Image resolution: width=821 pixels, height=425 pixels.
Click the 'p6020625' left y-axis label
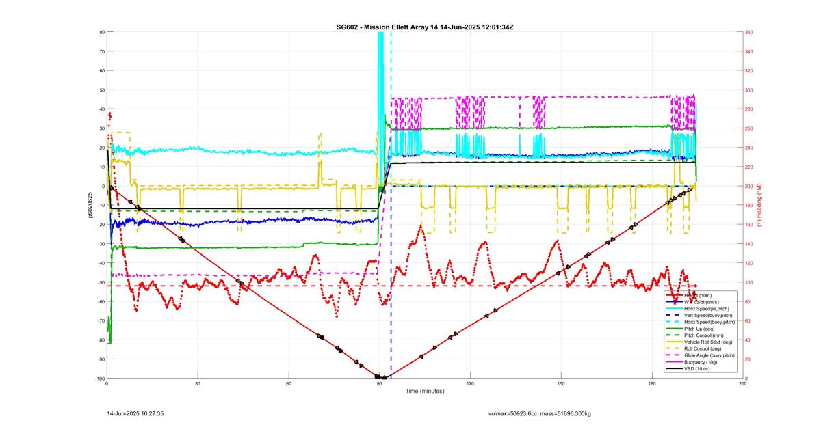90,205
